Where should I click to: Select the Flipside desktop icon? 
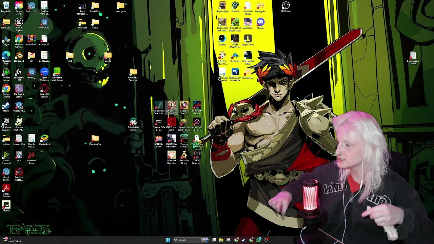[6, 206]
